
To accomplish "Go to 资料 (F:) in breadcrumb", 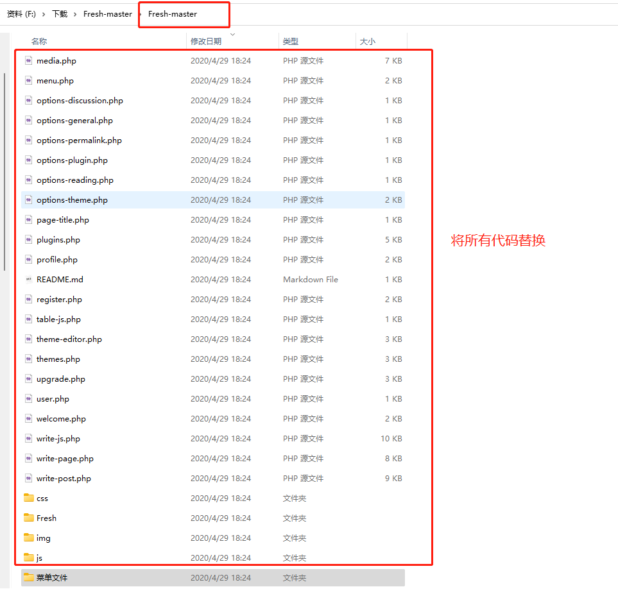I will click(x=21, y=14).
